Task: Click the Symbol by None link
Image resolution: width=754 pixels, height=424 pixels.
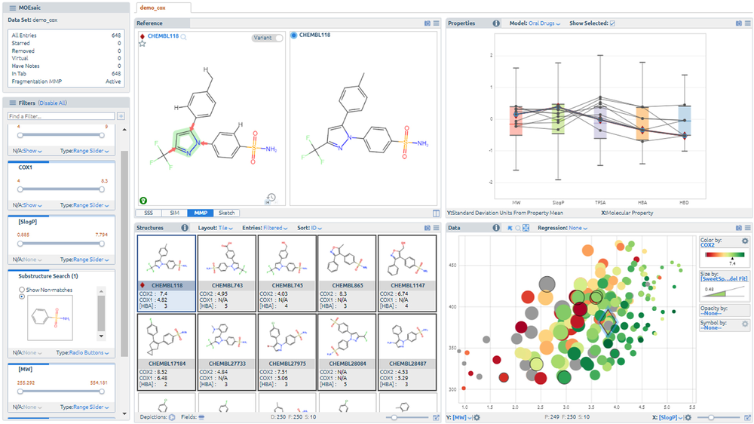Action: pos(711,327)
